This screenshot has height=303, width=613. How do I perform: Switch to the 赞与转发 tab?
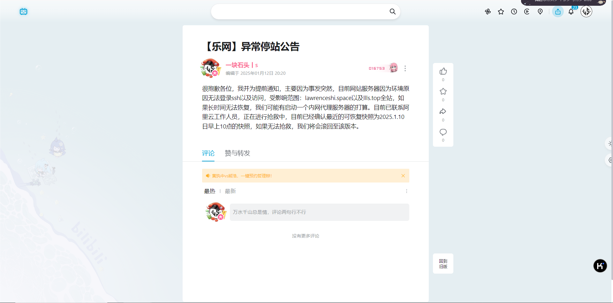(x=237, y=153)
